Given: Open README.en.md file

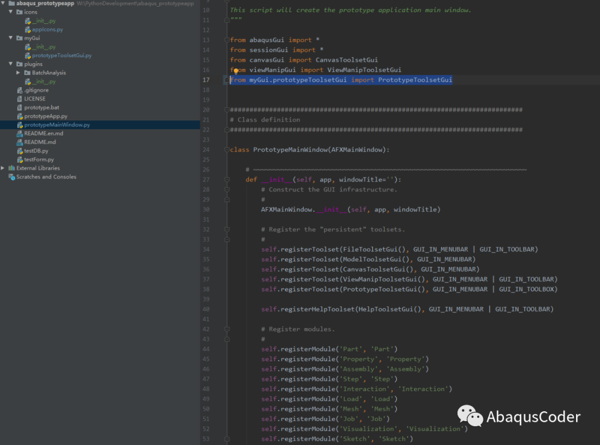Looking at the screenshot, I should (44, 133).
